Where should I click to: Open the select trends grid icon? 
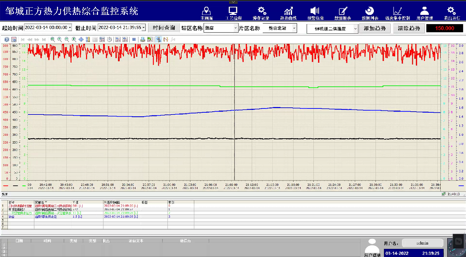[x=102, y=39]
